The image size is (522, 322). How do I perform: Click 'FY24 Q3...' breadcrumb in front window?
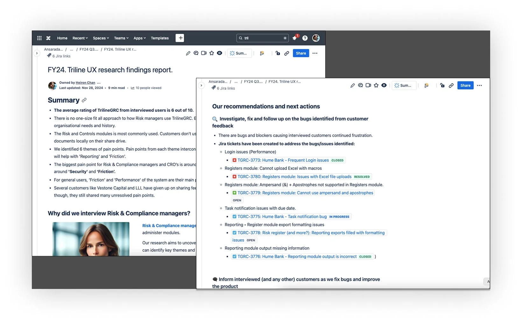click(253, 82)
